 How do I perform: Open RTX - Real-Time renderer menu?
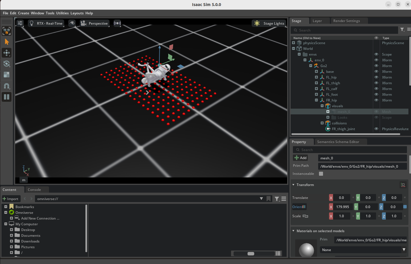46,23
